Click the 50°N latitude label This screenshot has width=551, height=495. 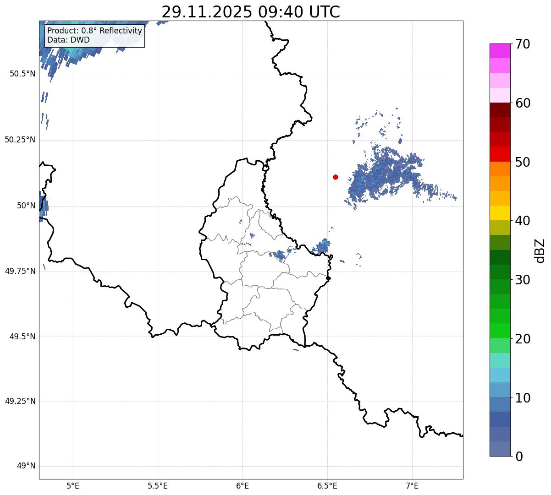click(x=26, y=206)
